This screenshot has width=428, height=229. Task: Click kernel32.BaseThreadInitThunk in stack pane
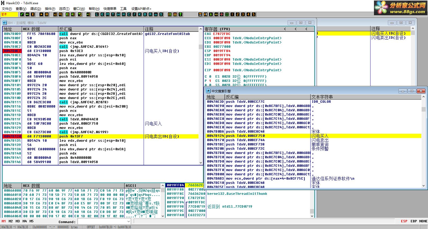(x=237, y=194)
